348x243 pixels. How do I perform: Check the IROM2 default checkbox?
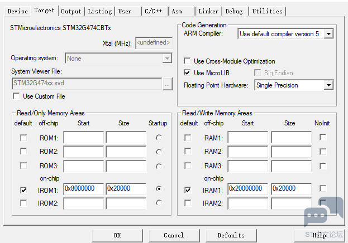point(23,203)
